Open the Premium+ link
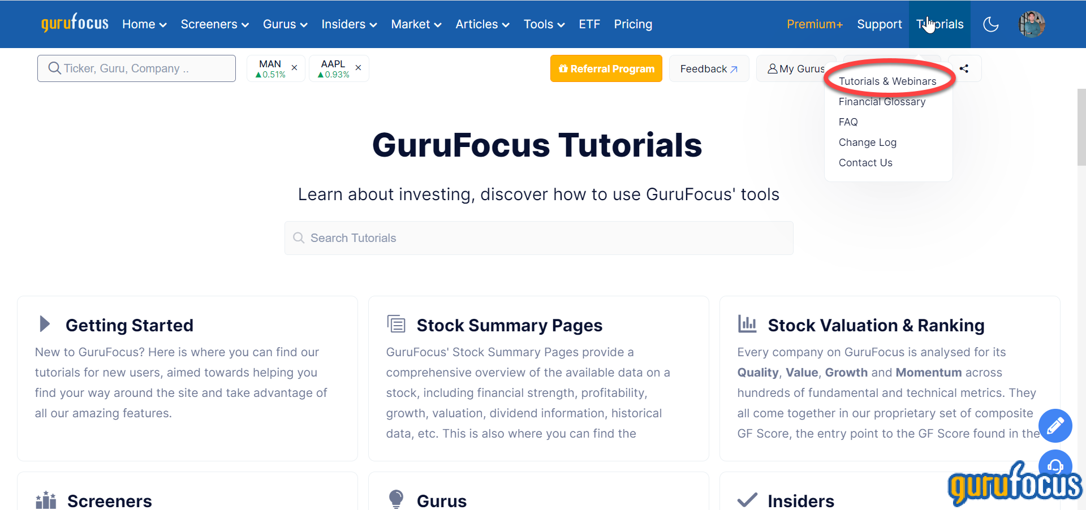 tap(815, 24)
